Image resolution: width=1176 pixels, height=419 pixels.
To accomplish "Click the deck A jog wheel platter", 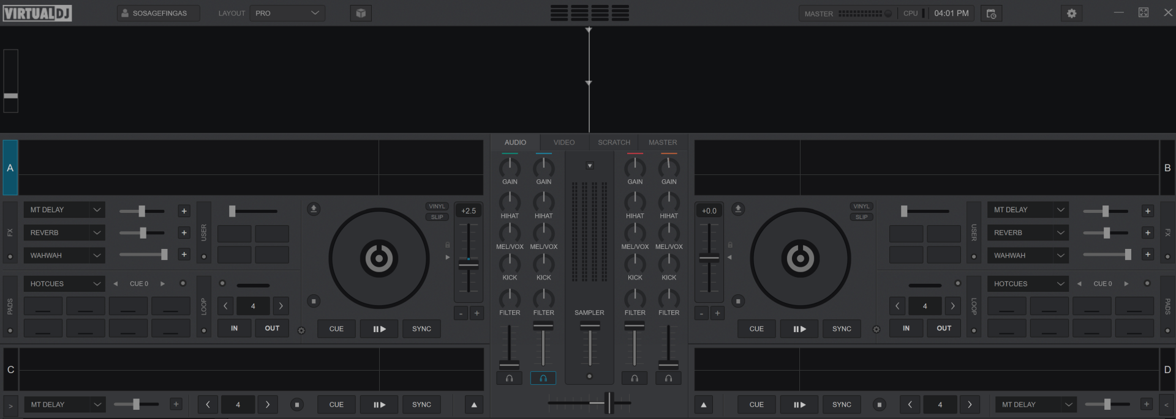I will pos(379,259).
